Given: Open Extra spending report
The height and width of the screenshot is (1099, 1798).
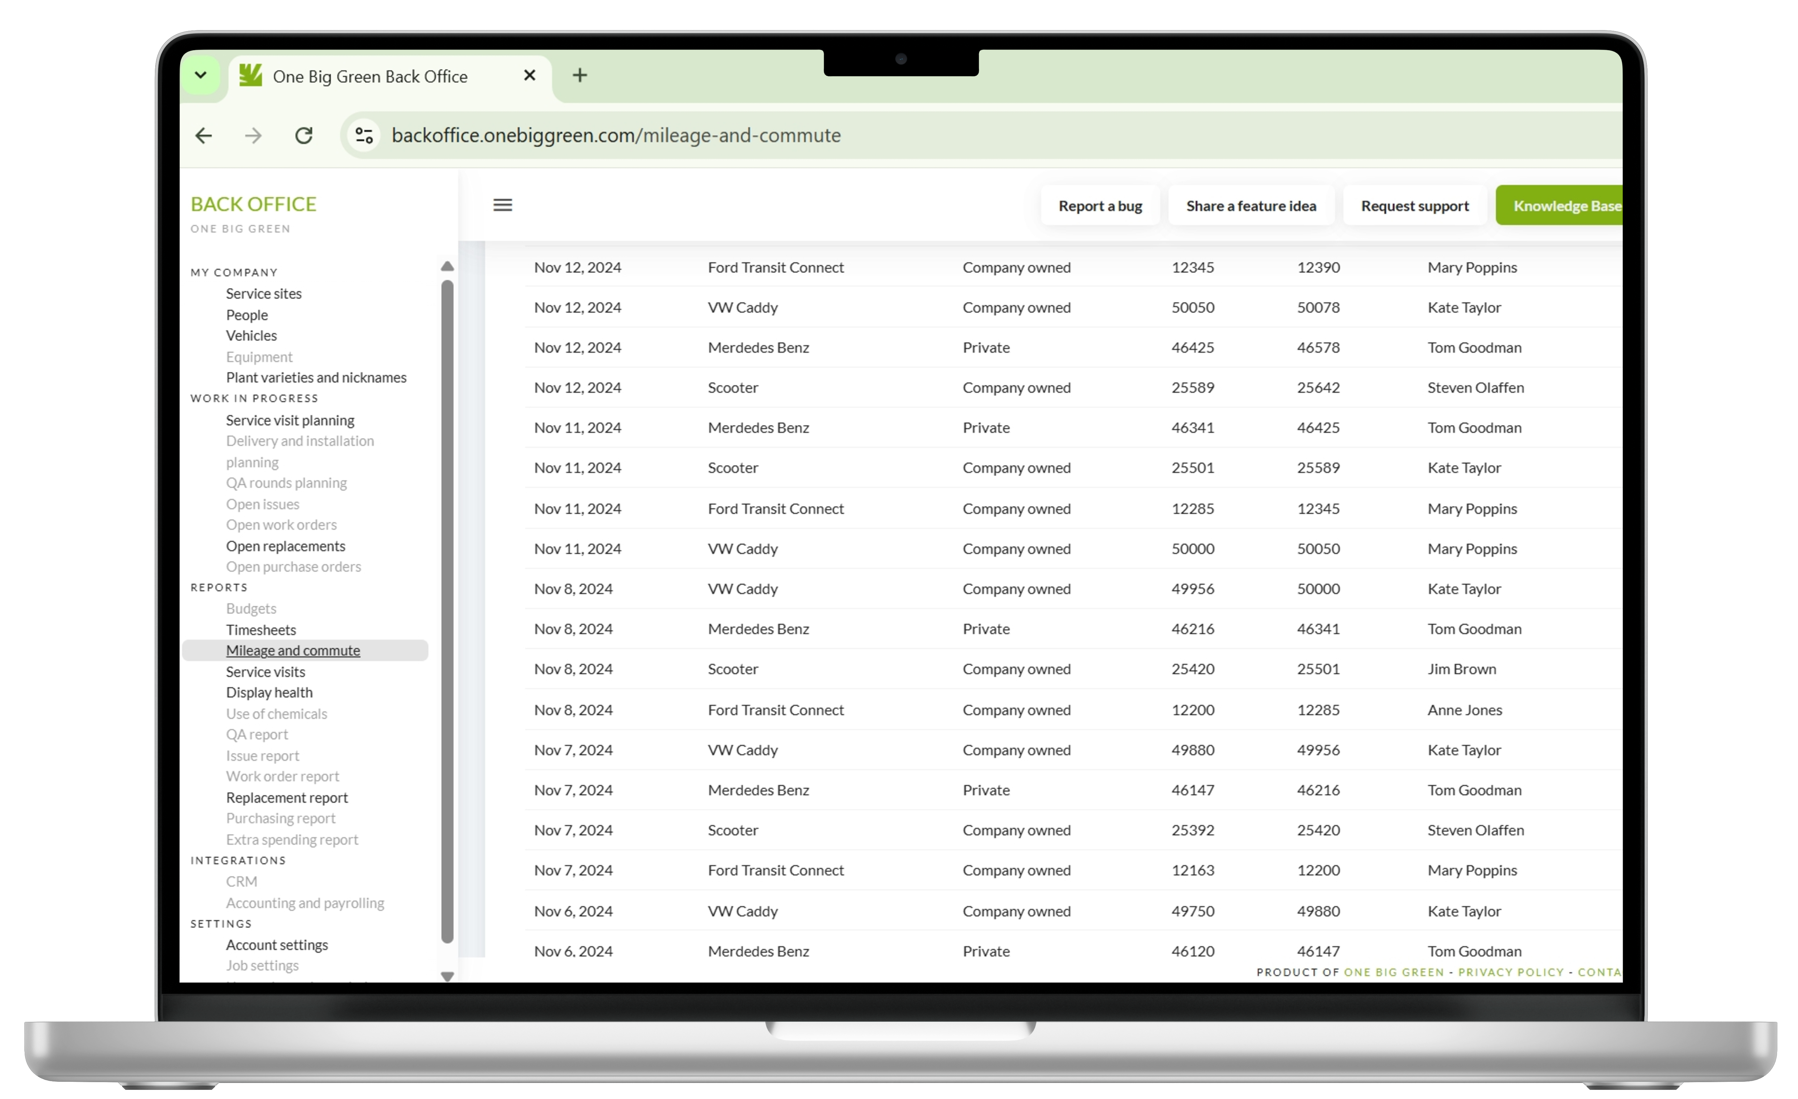Looking at the screenshot, I should coord(292,840).
